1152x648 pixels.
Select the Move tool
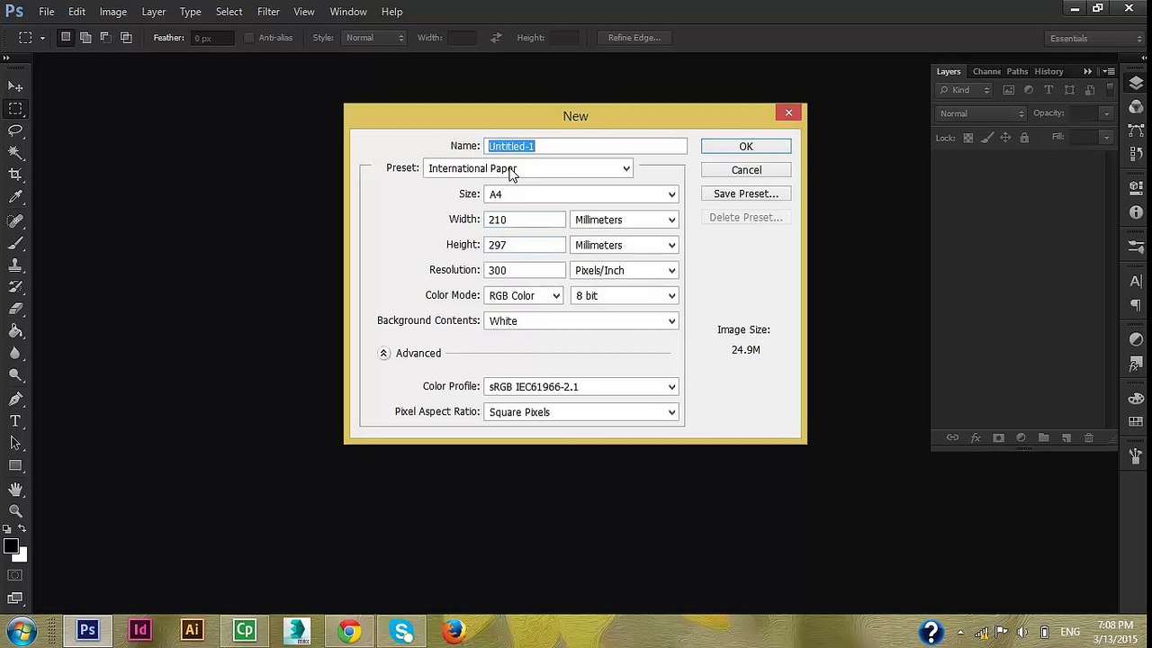point(15,86)
